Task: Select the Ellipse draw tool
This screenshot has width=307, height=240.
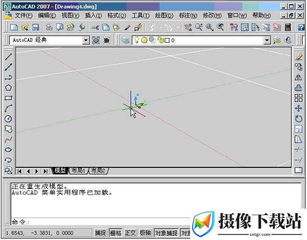Action: (x=8, y=150)
